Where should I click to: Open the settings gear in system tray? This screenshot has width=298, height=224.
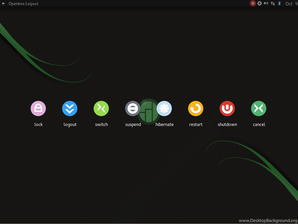259,3
